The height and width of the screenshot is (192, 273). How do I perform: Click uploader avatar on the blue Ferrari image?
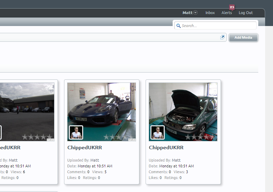pos(76,132)
